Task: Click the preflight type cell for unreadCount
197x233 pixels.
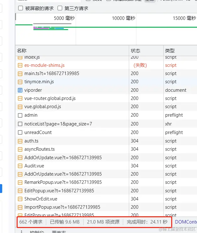Action: (x=174, y=132)
